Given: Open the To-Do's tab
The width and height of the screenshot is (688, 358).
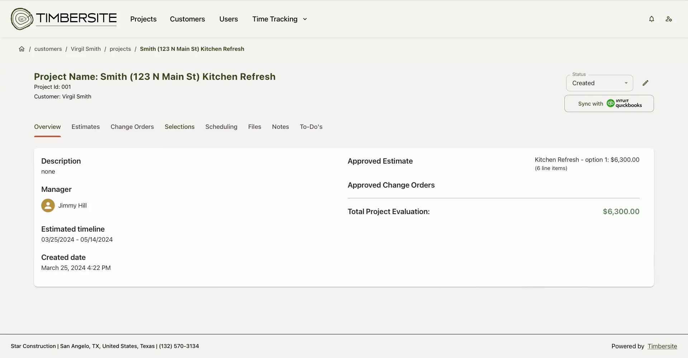Looking at the screenshot, I should (311, 127).
